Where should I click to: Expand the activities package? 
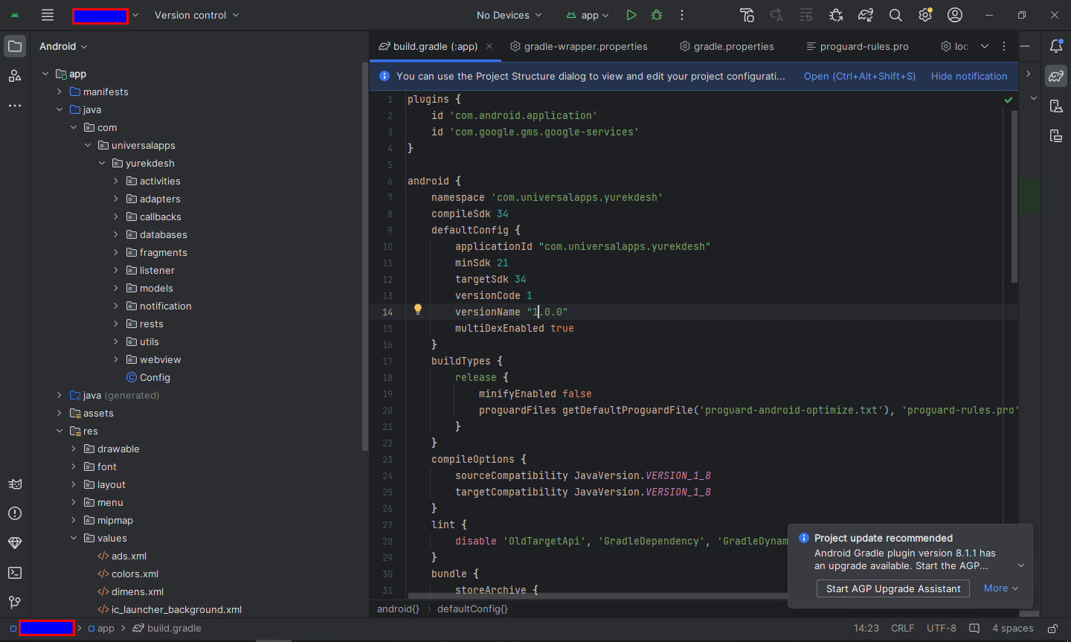(116, 181)
